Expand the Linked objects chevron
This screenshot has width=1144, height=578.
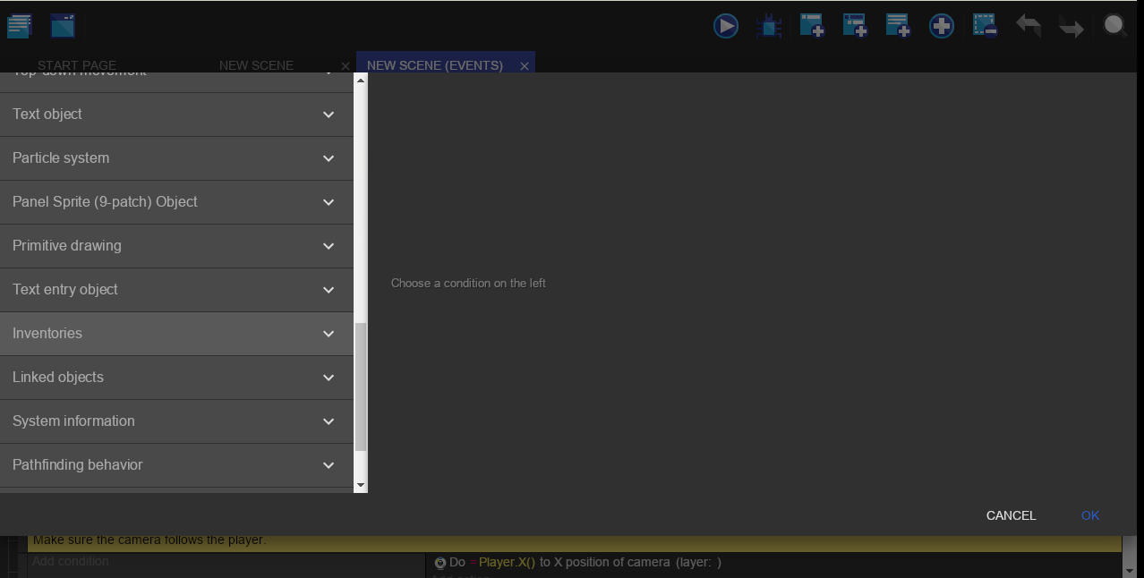[329, 378]
